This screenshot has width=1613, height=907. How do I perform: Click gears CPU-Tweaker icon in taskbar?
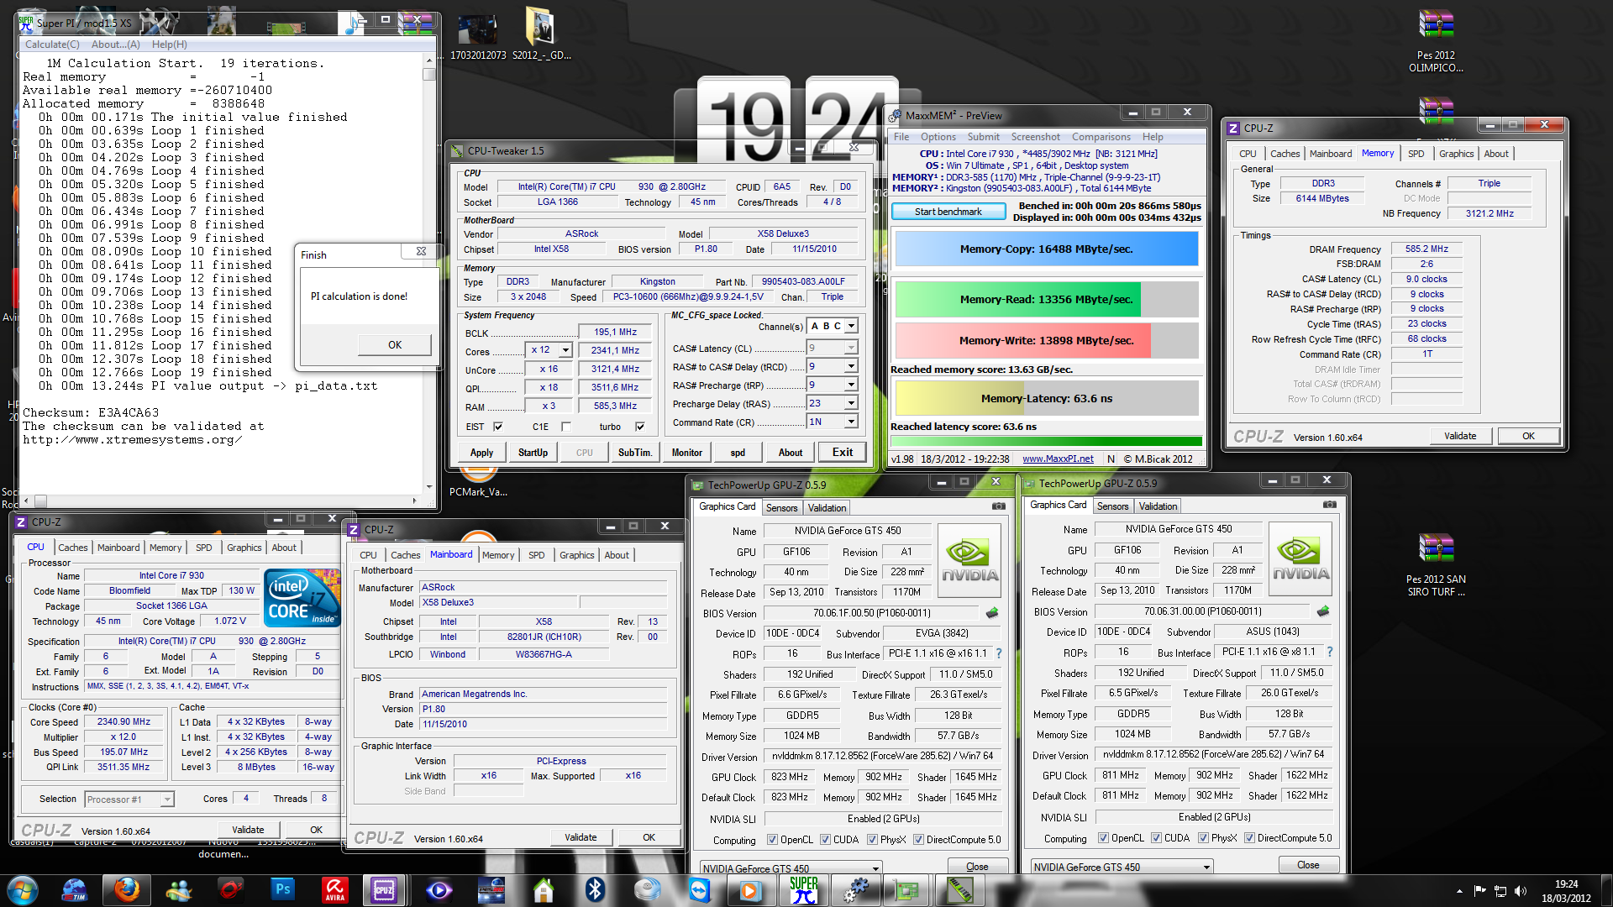tap(855, 890)
